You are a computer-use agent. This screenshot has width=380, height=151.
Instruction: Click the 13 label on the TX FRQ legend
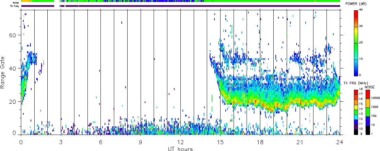[x=361, y=114]
